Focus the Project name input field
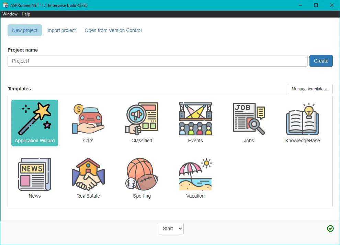The image size is (340, 245). point(157,61)
